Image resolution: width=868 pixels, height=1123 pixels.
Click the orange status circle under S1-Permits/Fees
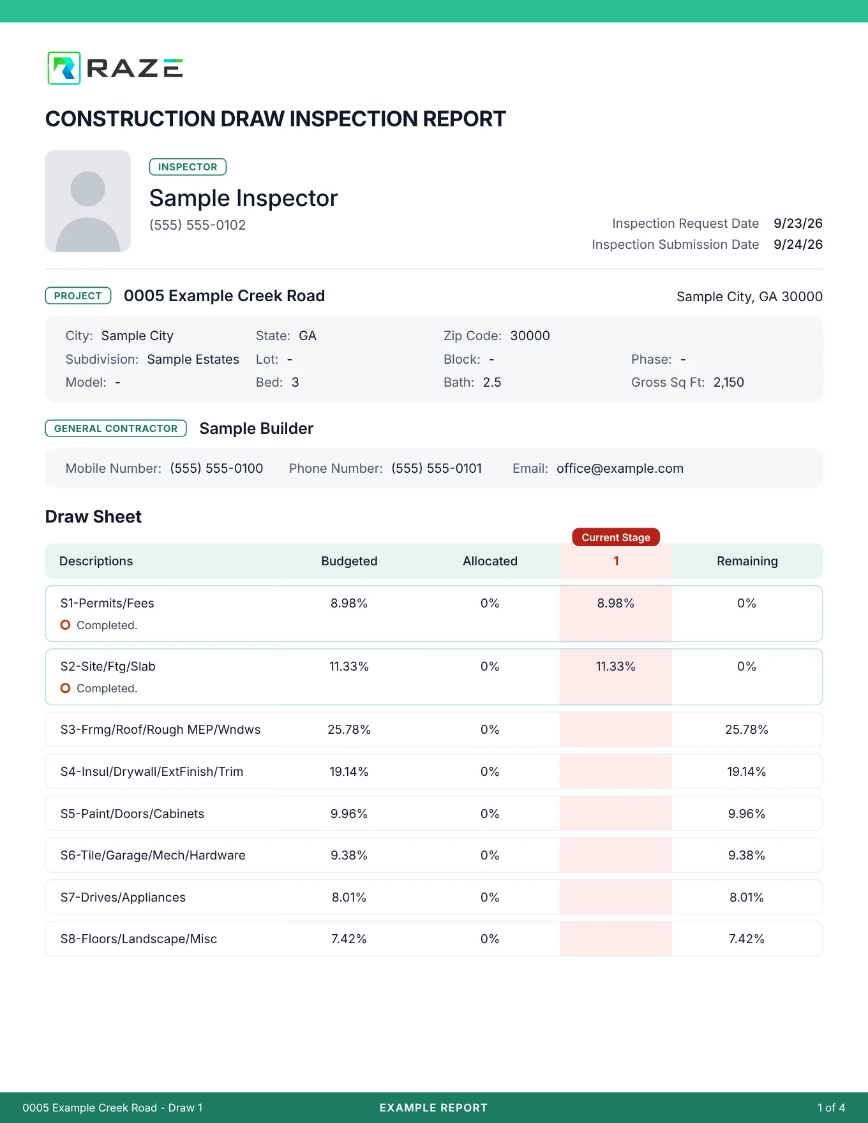coord(65,625)
